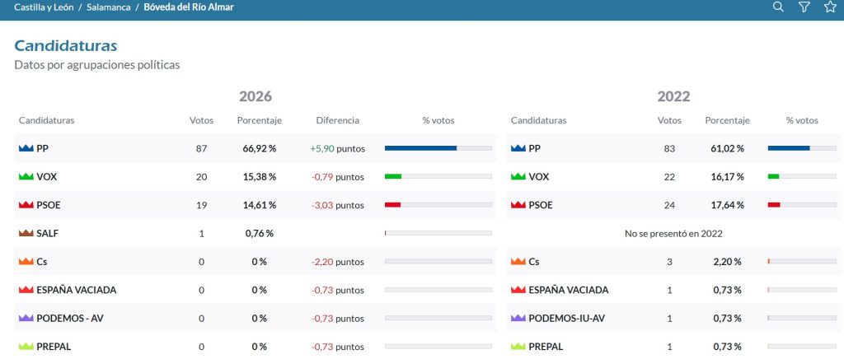This screenshot has height=359, width=844.
Task: Select the VOX row in 2022 table
Action: tap(675, 177)
